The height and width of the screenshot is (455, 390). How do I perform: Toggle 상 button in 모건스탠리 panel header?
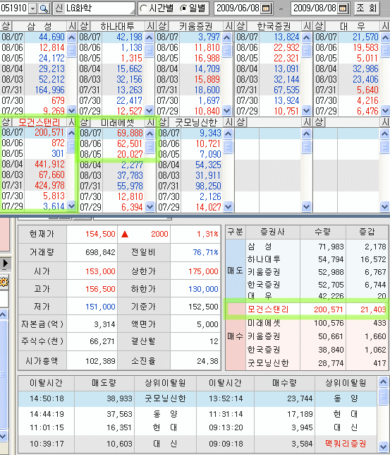pyautogui.click(x=6, y=122)
